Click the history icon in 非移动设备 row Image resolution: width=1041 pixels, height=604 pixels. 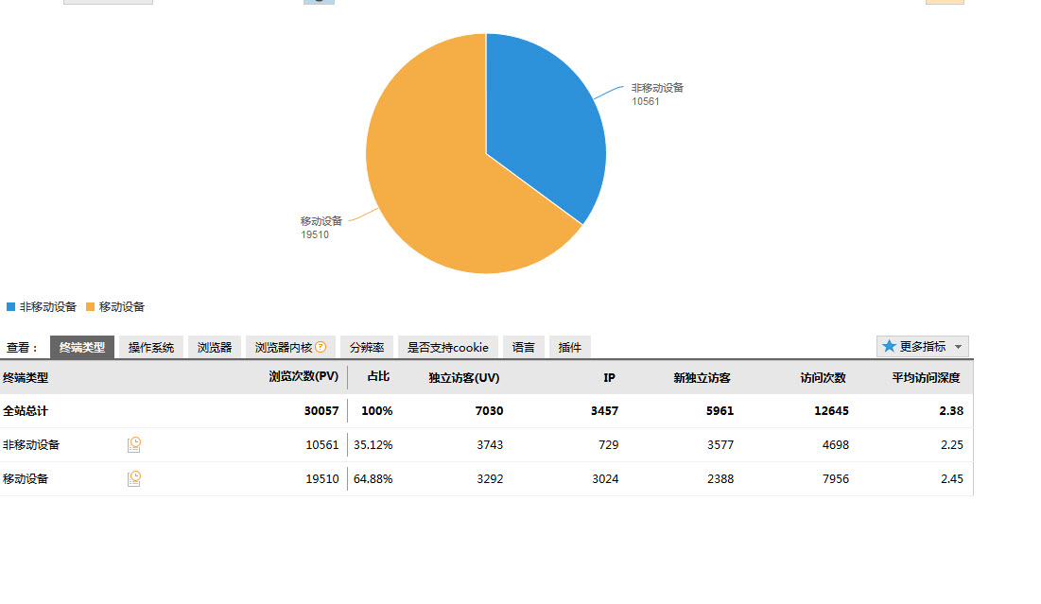pyautogui.click(x=134, y=444)
